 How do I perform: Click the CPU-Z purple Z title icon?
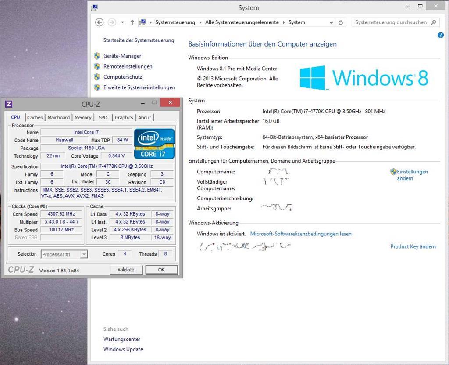9,104
